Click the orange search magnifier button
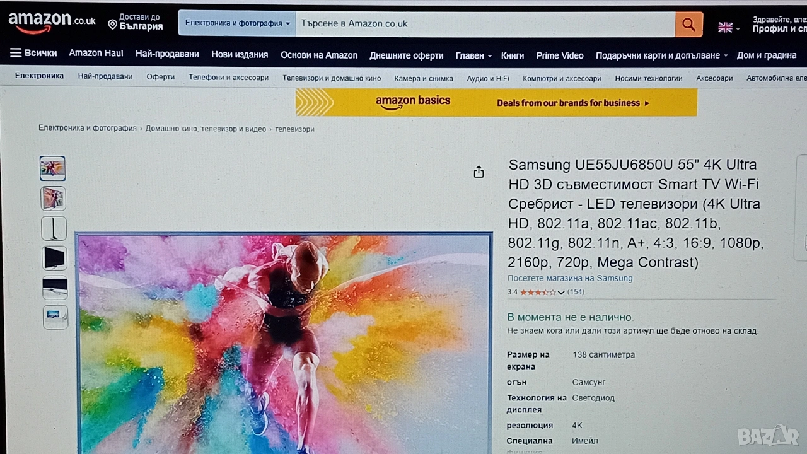This screenshot has height=454, width=807. [x=688, y=24]
